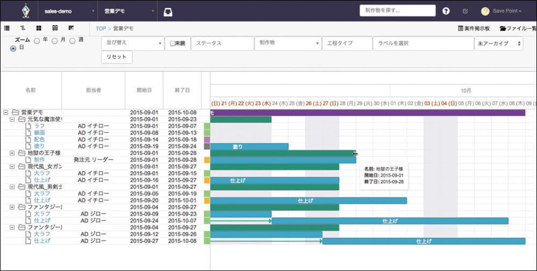Click the 開始日 column header
This screenshot has width=537, height=271.
(x=144, y=90)
